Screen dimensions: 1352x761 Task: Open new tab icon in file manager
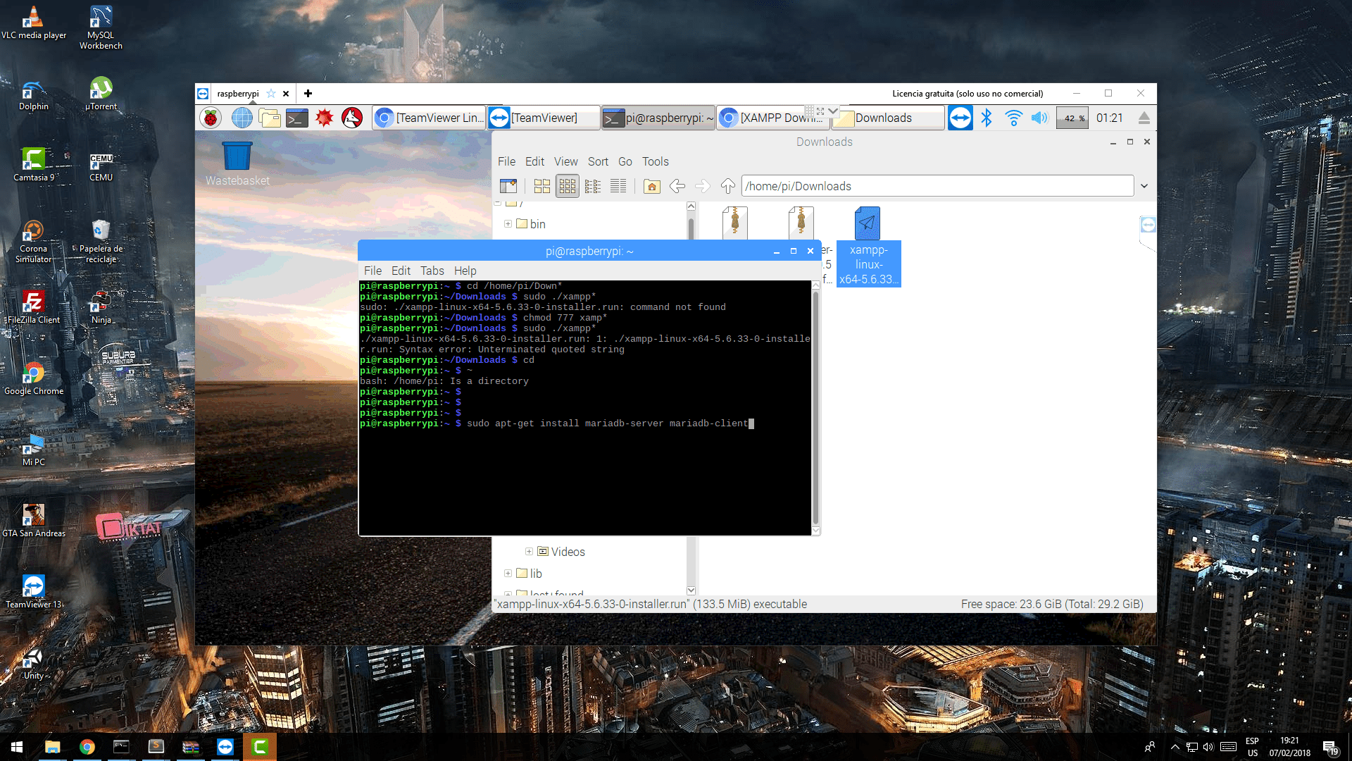508,186
